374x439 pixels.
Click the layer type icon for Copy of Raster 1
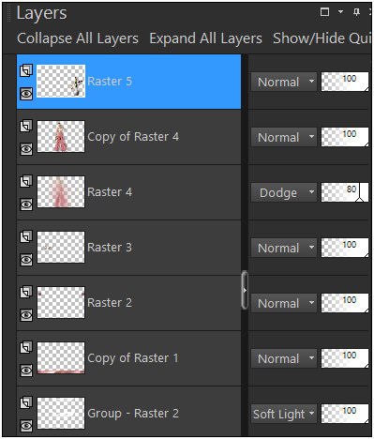pos(26,347)
